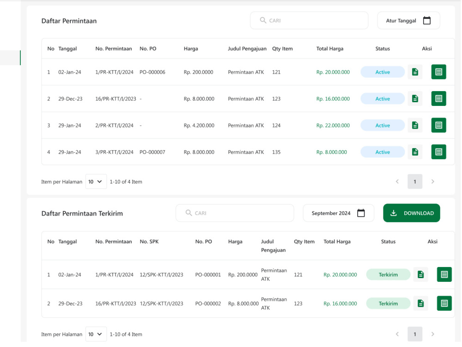Click the calendar icon beside Atur Tanggal
Viewport: 462px width, 347px height.
(x=426, y=20)
